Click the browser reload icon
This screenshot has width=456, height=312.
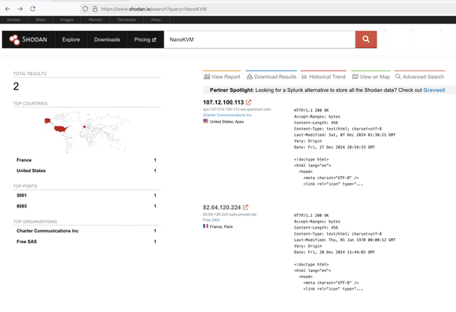(x=32, y=9)
